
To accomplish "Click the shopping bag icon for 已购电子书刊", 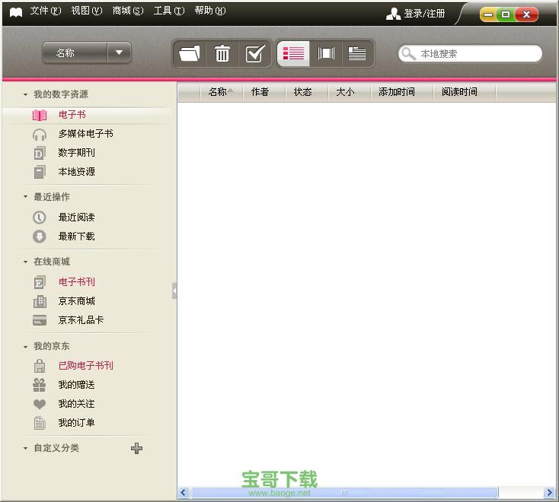I will pyautogui.click(x=40, y=366).
